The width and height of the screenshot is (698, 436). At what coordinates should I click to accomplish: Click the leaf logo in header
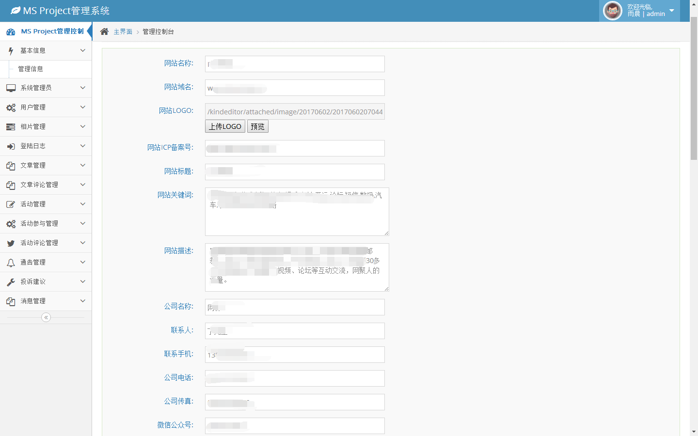(16, 10)
